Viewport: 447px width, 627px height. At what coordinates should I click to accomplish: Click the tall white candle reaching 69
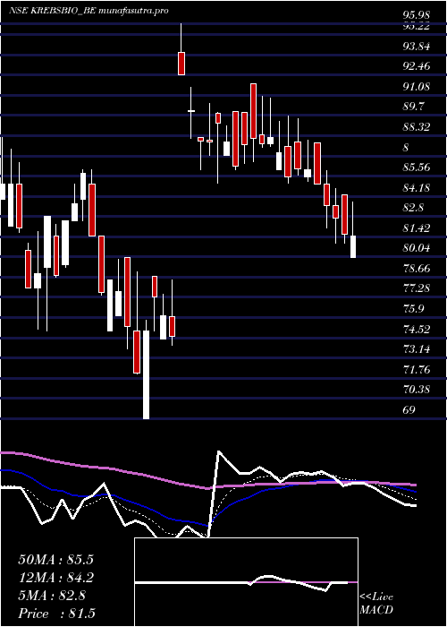click(146, 374)
